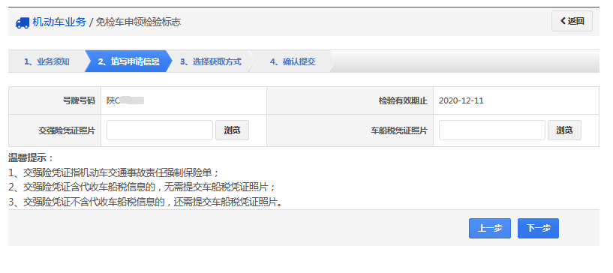Switch to step 3 选择获取方式
This screenshot has height=273, width=613.
click(x=211, y=61)
